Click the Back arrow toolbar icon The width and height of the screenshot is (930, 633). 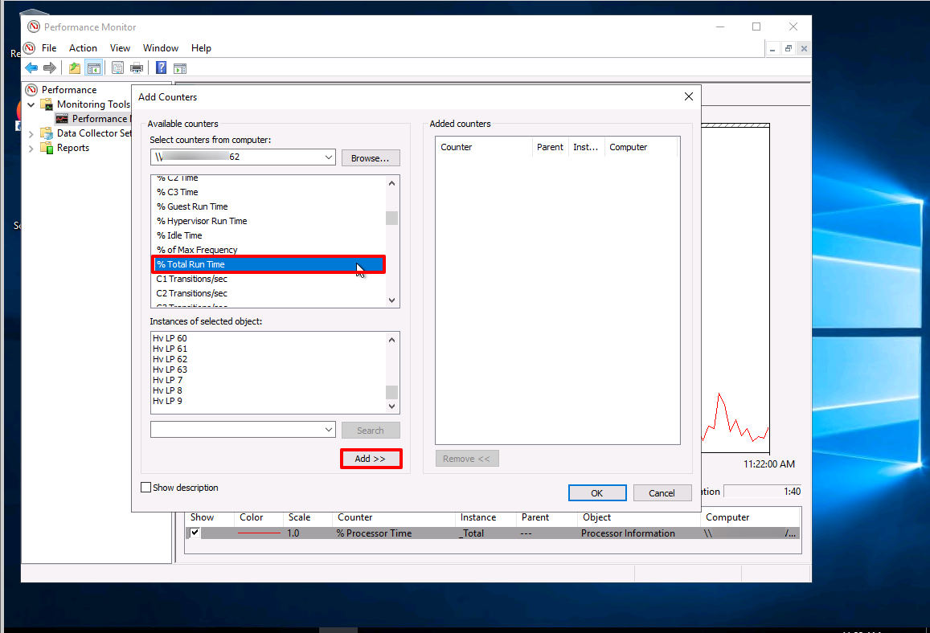click(x=31, y=68)
